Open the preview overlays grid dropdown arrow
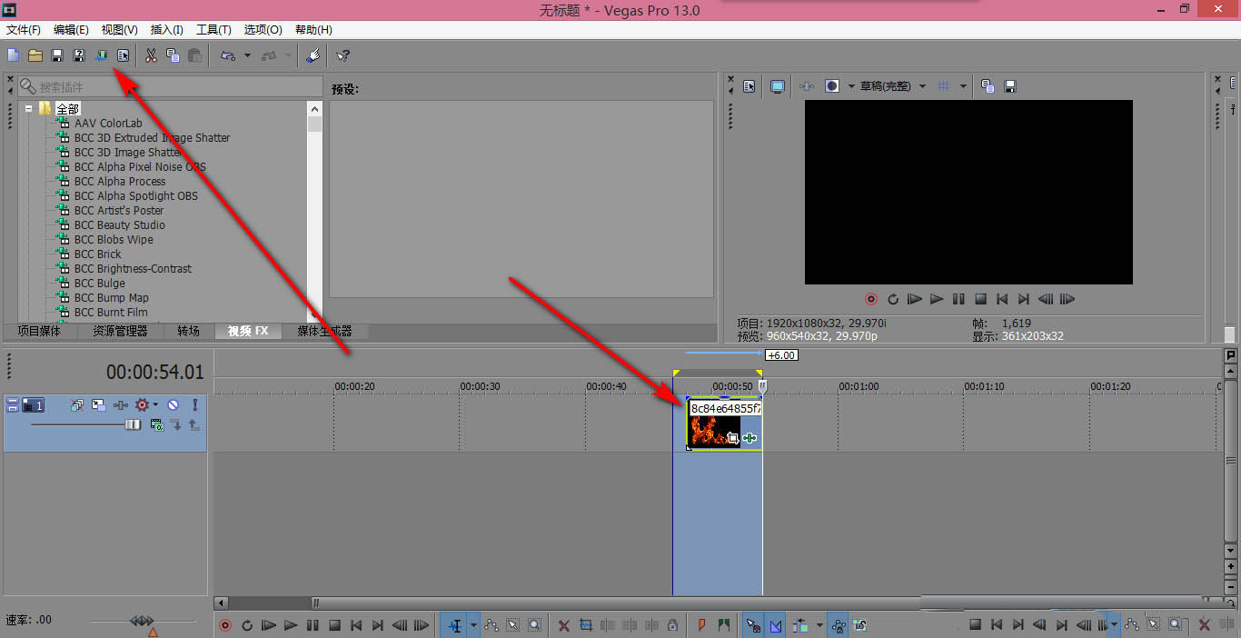Viewport: 1241px width, 638px height. pos(963,86)
